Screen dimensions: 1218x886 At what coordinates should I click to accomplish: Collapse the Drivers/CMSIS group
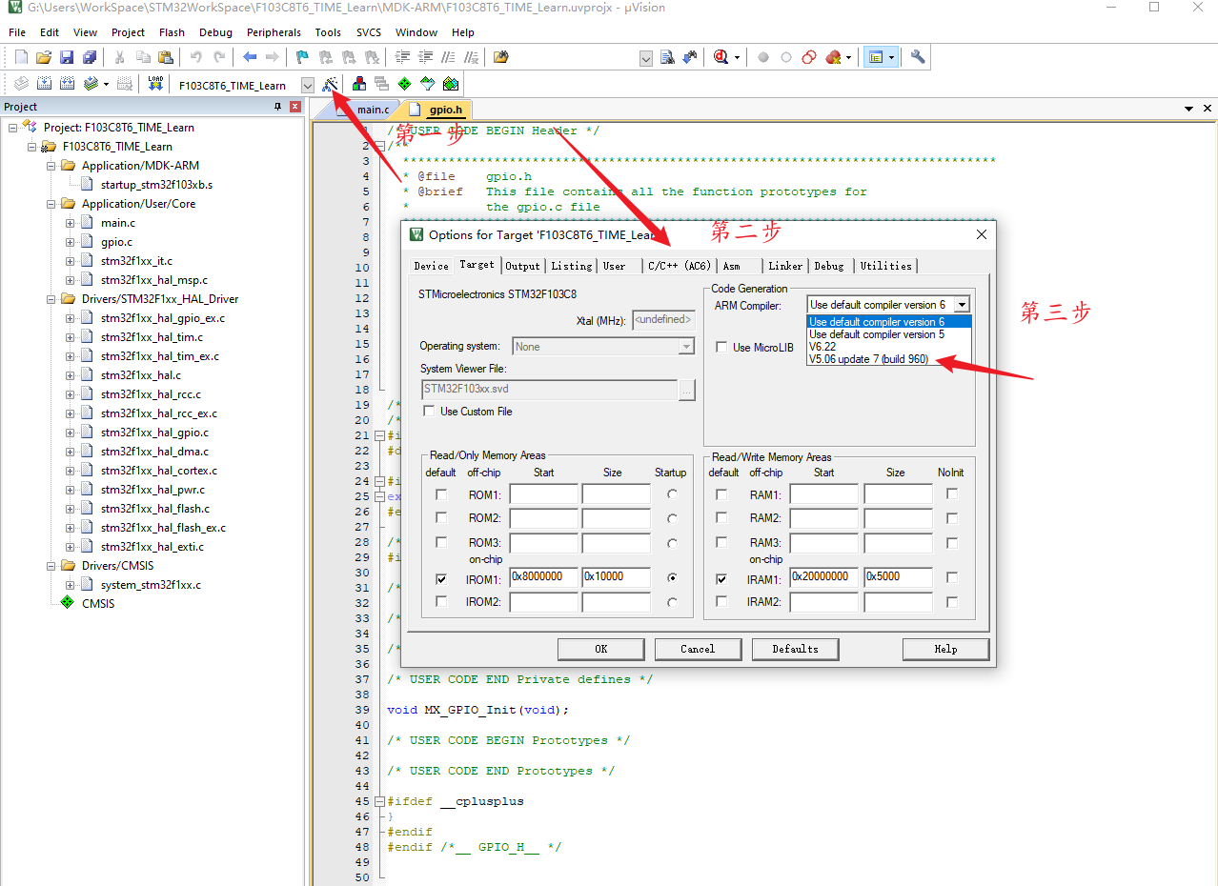click(51, 566)
